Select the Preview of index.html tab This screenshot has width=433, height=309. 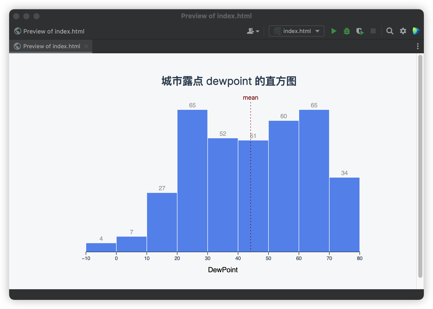pyautogui.click(x=51, y=46)
